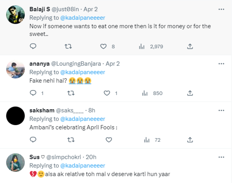Retweet ananya's tweet
The height and width of the screenshot is (183, 232).
71,93
